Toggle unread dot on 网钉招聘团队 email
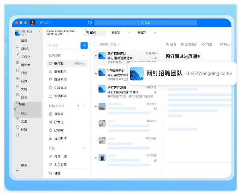This screenshot has width=241, height=195. point(96,56)
